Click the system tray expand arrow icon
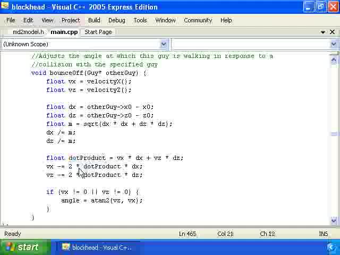 tap(331, 247)
